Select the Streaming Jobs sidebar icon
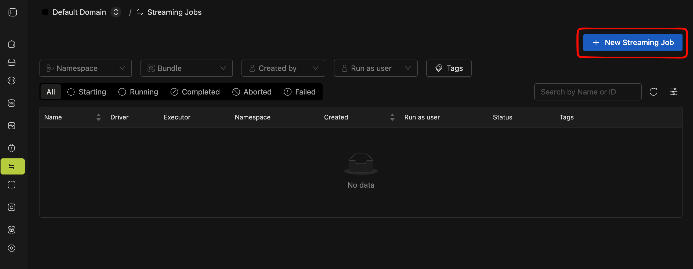The width and height of the screenshot is (693, 269). tap(13, 166)
